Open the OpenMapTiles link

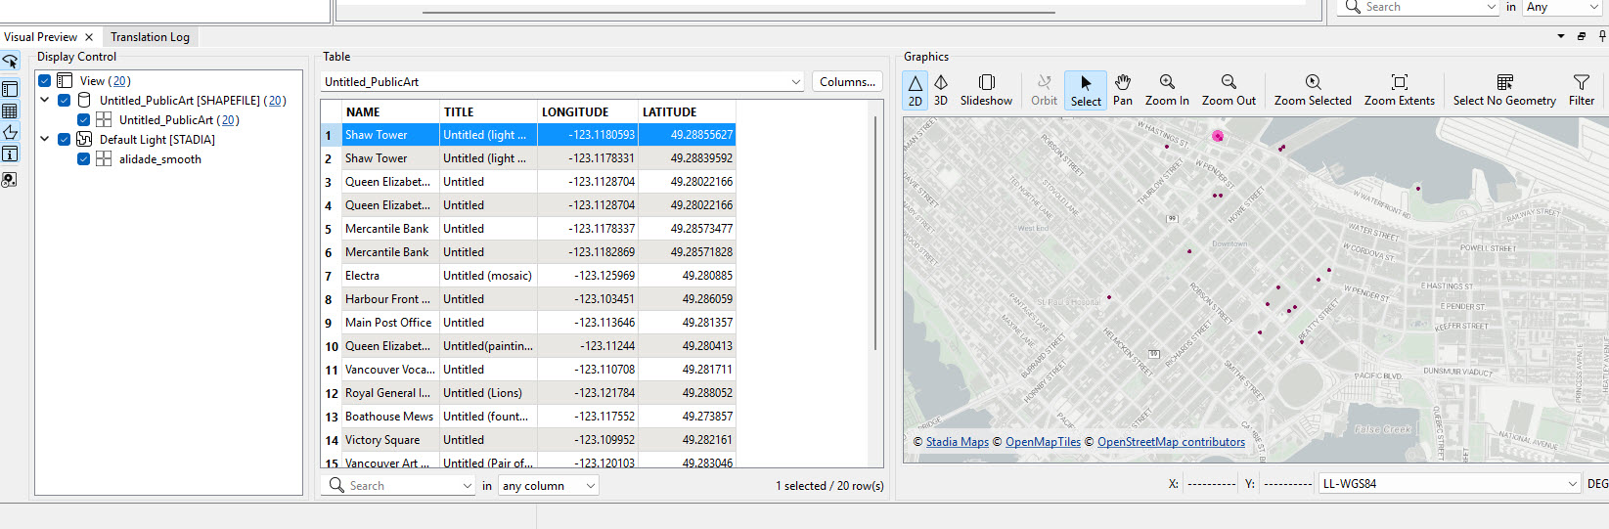[x=1043, y=442]
